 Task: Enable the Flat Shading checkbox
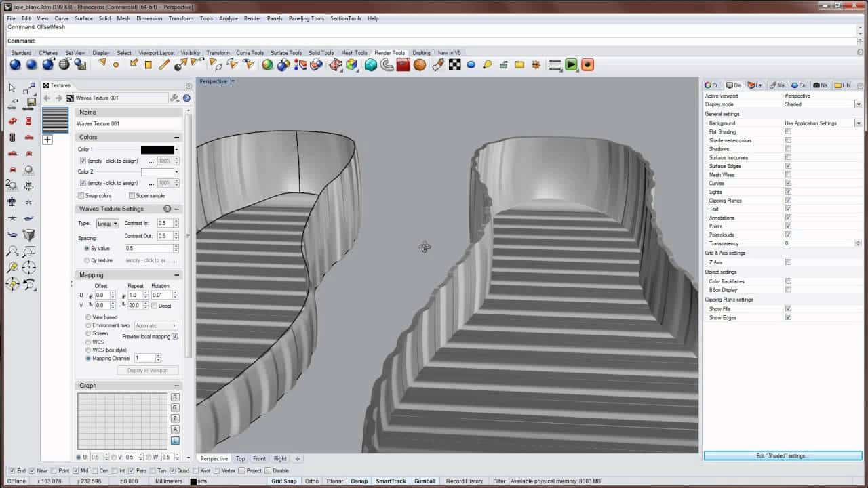[x=788, y=131]
